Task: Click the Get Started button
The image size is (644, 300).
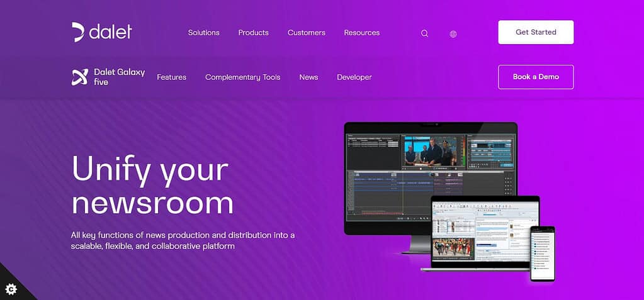Action: [x=536, y=32]
